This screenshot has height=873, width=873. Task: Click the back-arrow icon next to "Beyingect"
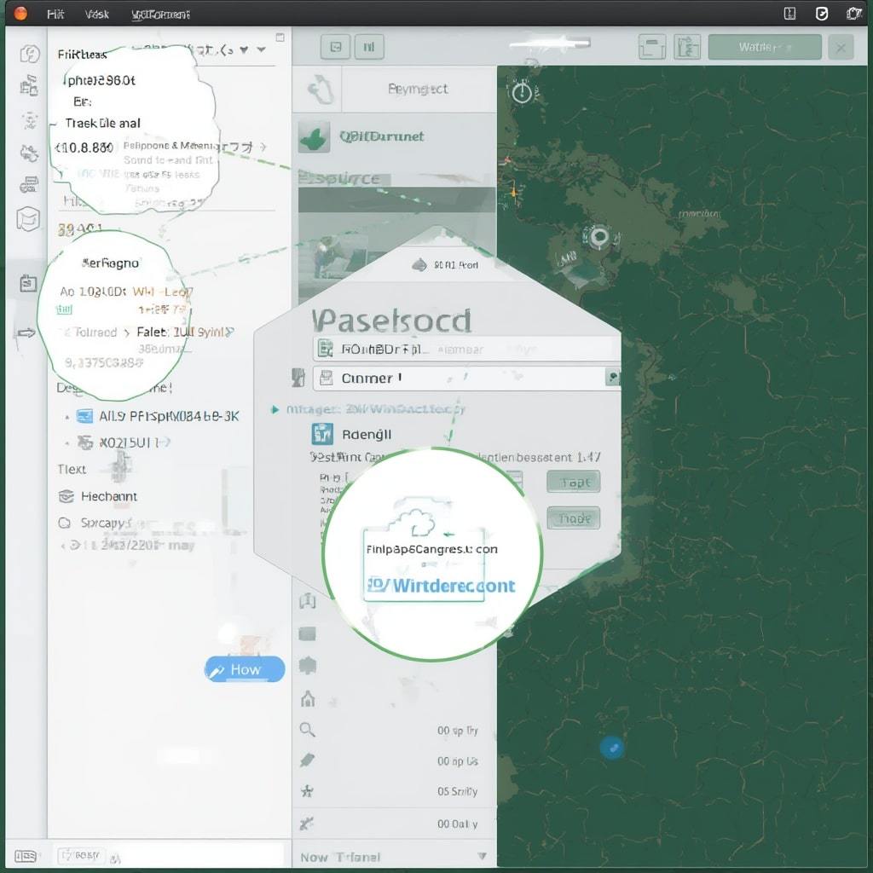(x=320, y=90)
